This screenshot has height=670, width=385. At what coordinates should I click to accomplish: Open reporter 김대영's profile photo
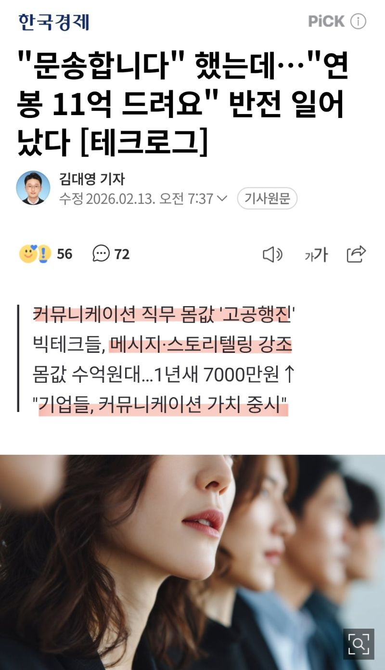tap(33, 188)
